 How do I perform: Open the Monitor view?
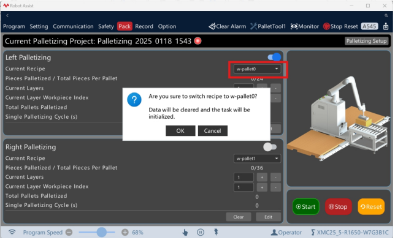pos(305,26)
